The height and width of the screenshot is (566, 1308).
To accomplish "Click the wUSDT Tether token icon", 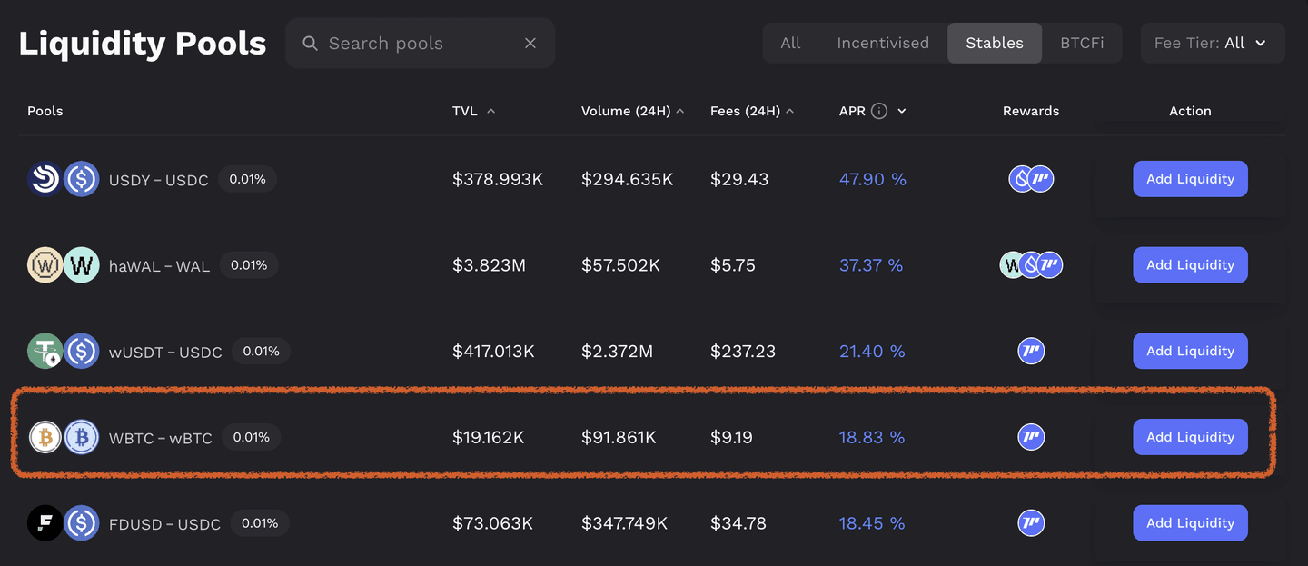I will click(45, 352).
